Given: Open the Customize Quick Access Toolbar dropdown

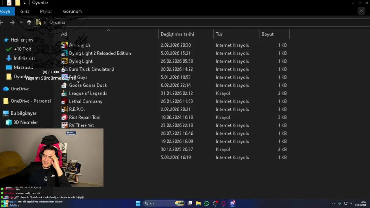Looking at the screenshot, I should [25, 3].
